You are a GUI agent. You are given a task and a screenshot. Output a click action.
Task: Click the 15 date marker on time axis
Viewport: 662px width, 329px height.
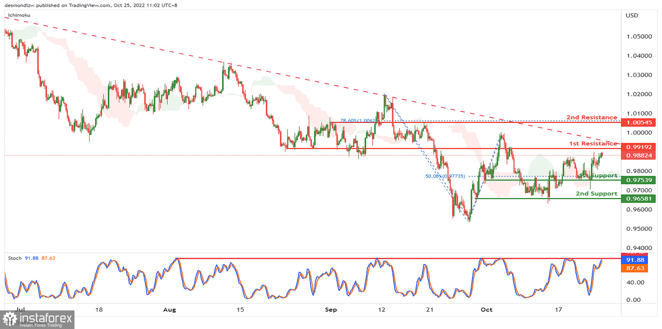click(x=240, y=310)
